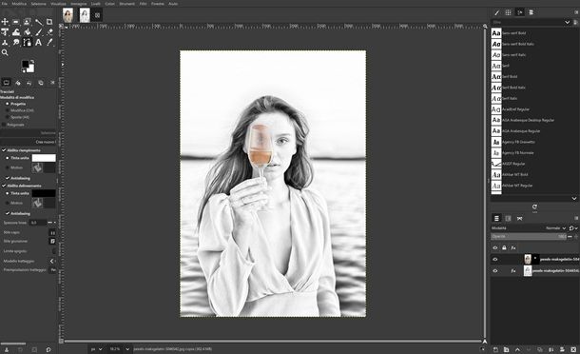Screen dimensions: 580x354
Task: Click the fill Motivo pattern thumbnail
Action: (x=37, y=168)
